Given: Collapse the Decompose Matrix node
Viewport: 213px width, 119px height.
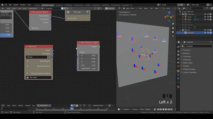Looking at the screenshot, I should (31, 12).
